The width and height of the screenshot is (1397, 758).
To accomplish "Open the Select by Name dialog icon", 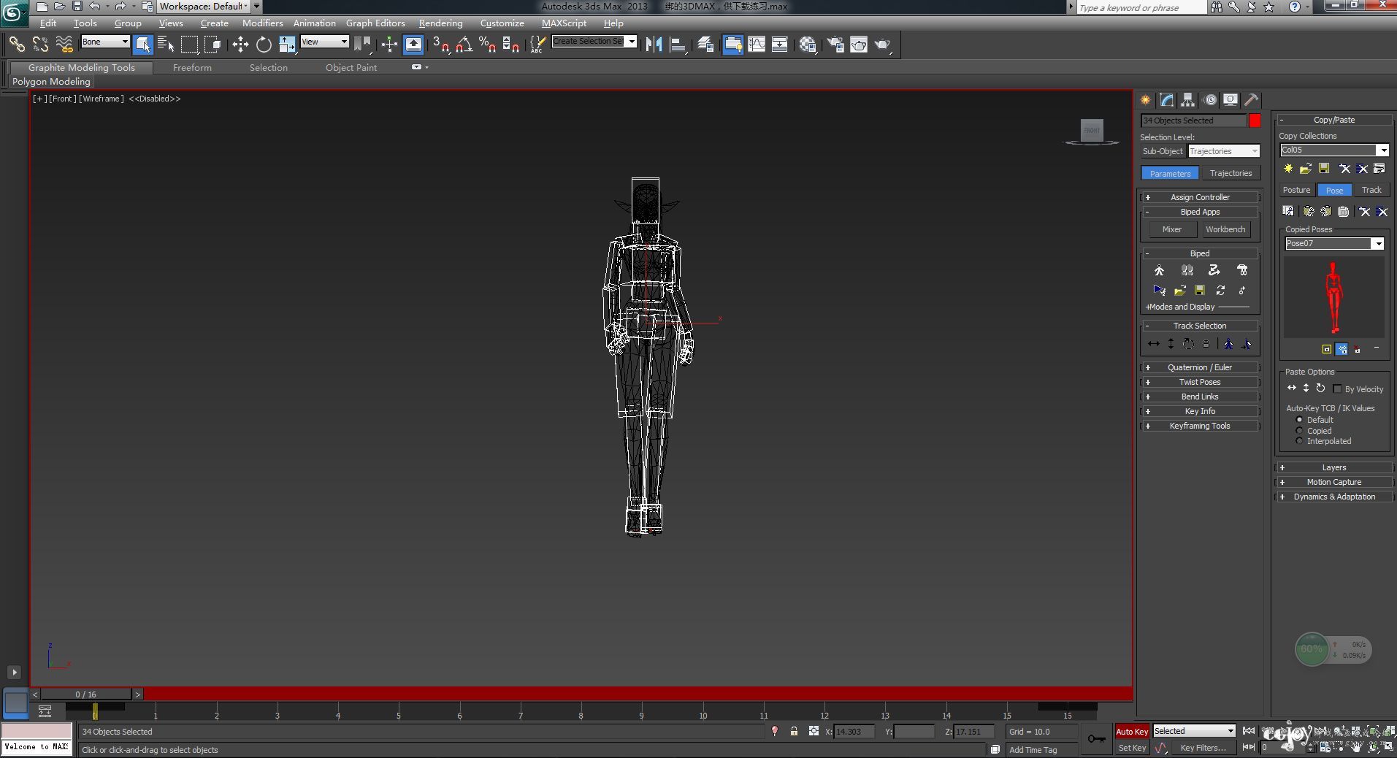I will click(x=166, y=45).
